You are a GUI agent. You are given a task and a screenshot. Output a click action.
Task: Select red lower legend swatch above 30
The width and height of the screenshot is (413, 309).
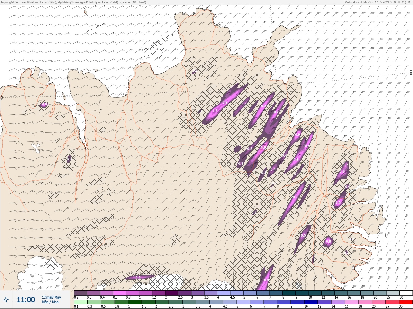coord(406,302)
